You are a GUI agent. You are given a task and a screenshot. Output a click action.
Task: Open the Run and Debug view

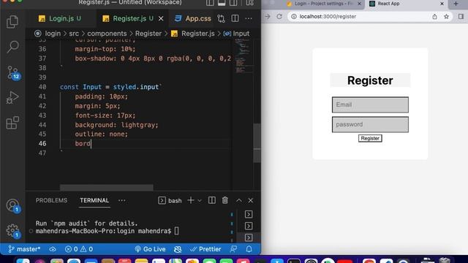[x=12, y=97]
